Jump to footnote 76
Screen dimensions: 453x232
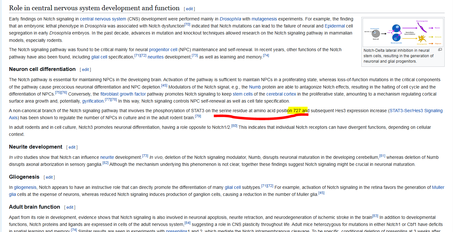(x=64, y=92)
